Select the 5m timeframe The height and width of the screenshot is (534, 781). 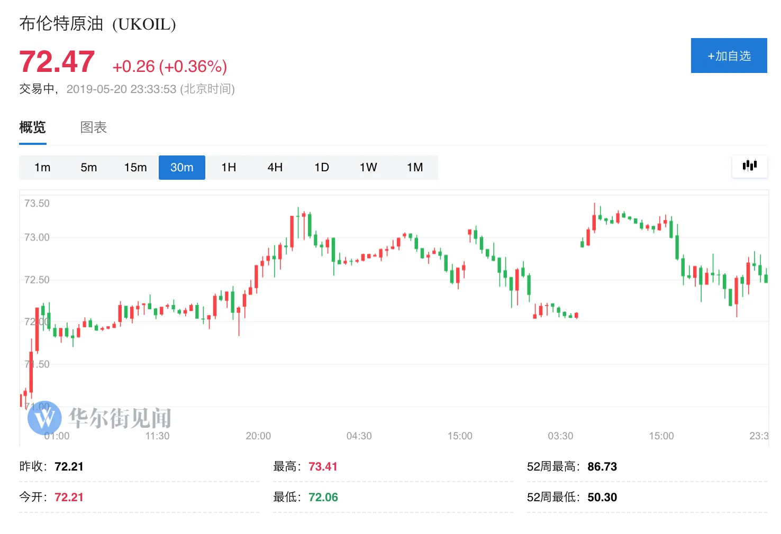(89, 168)
